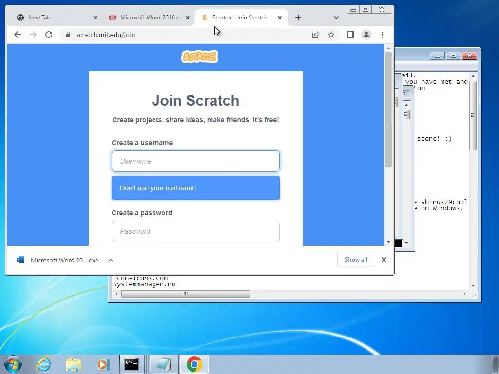Screen dimensions: 499x374
Task: Close the Scratch - Join Scratch tab
Action: [279, 18]
